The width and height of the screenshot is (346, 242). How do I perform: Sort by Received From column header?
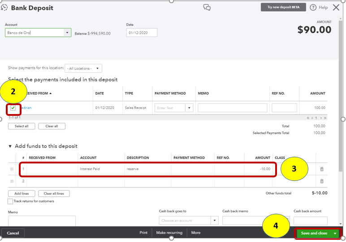pyautogui.click(x=39, y=93)
